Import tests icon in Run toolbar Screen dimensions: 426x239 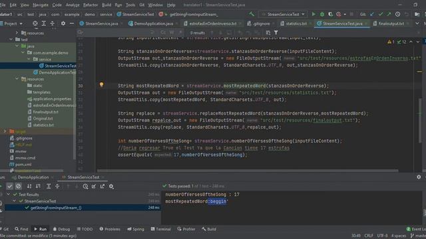pyautogui.click(x=94, y=186)
